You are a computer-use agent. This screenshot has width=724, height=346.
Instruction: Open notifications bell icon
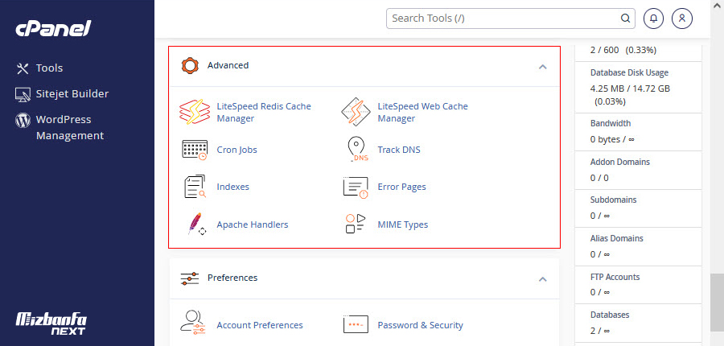click(653, 19)
